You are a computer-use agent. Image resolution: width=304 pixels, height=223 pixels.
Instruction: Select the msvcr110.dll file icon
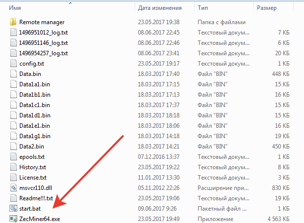[x=13, y=188]
